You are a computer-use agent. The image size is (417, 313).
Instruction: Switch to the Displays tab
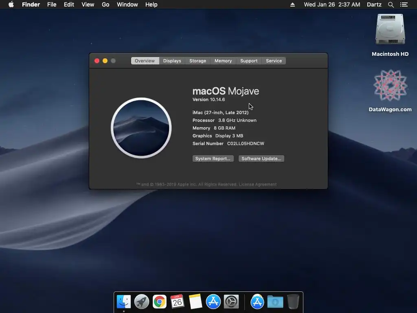172,61
